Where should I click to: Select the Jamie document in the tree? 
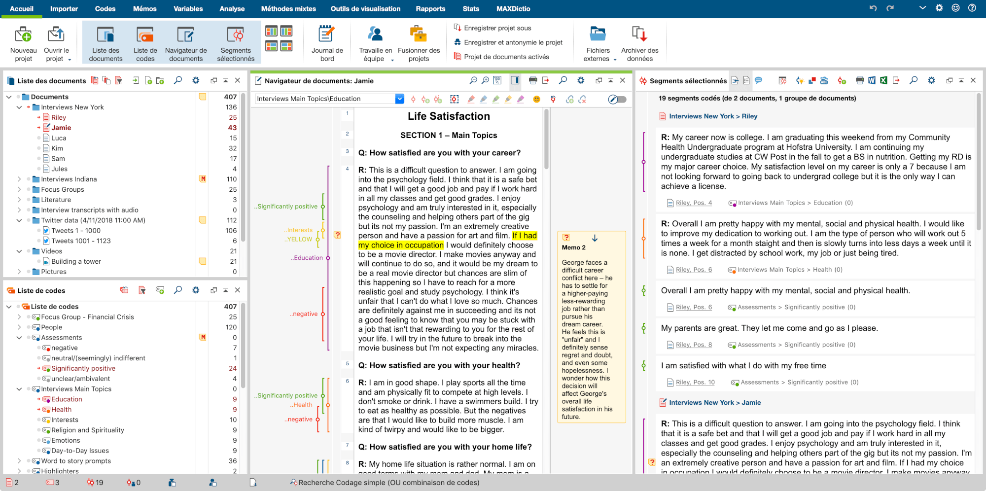[61, 128]
